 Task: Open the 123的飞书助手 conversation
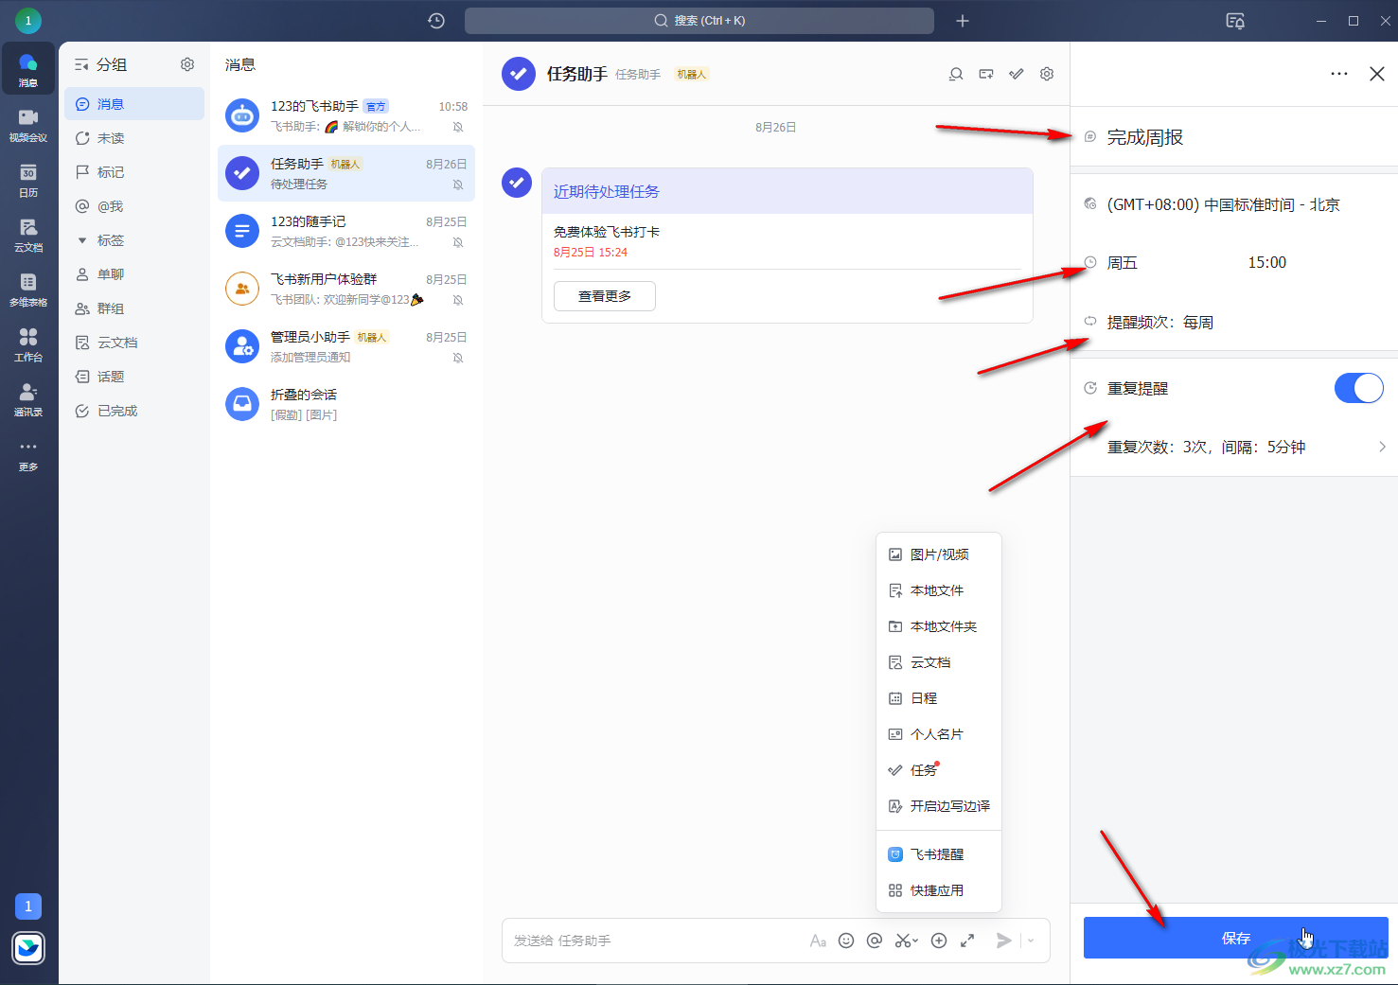pyautogui.click(x=346, y=115)
